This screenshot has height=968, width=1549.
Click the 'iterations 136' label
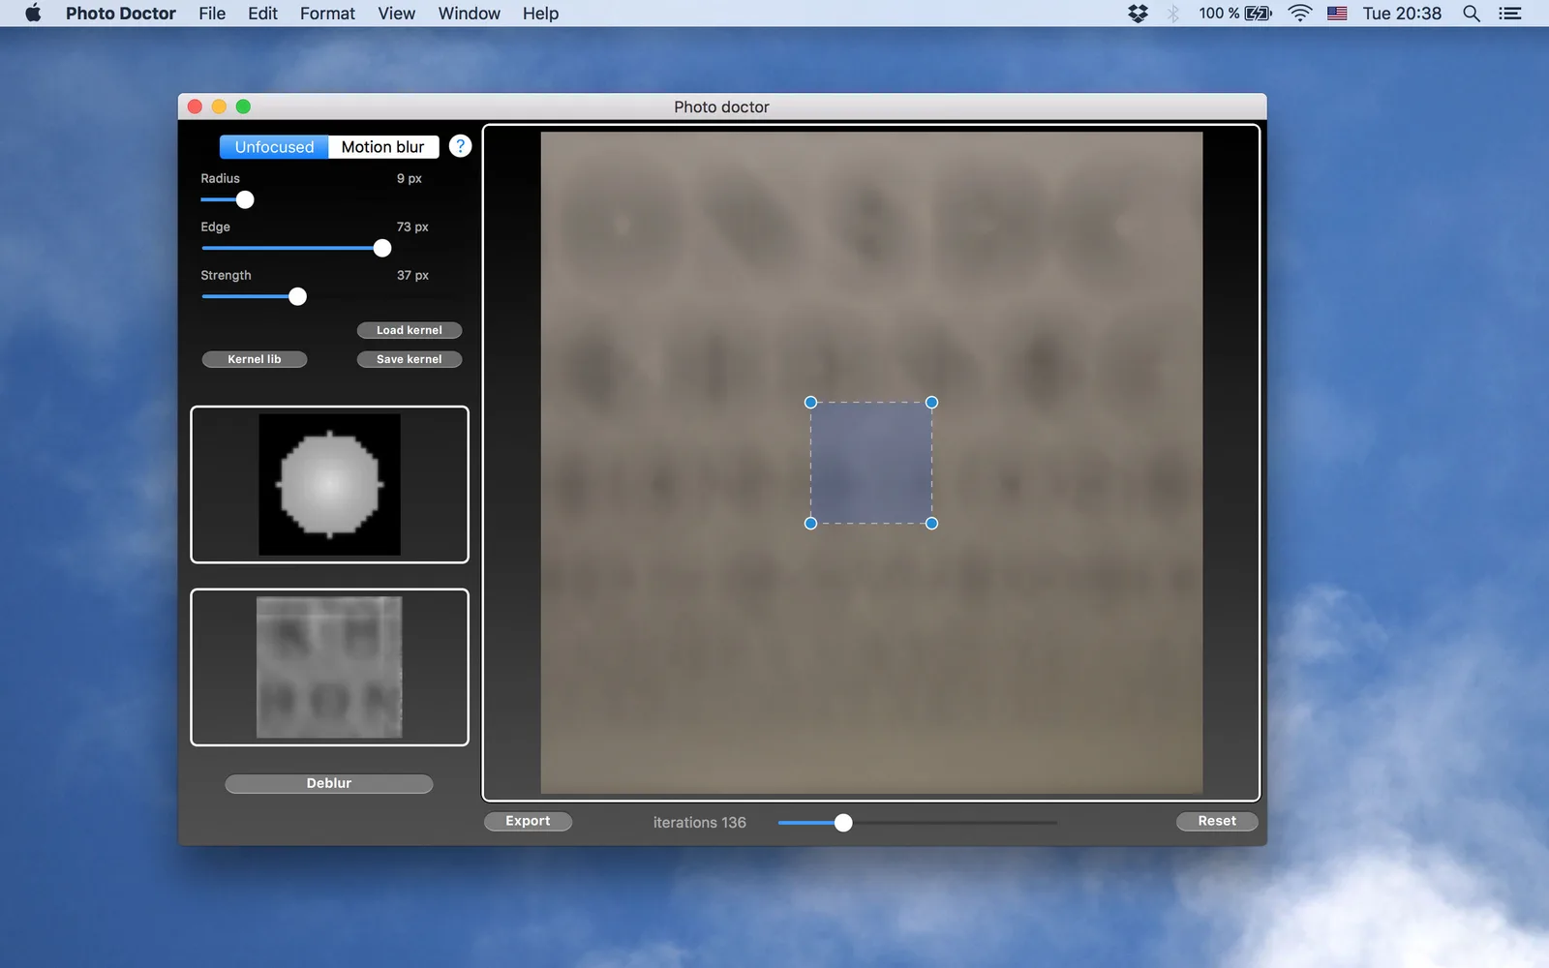[x=700, y=822]
